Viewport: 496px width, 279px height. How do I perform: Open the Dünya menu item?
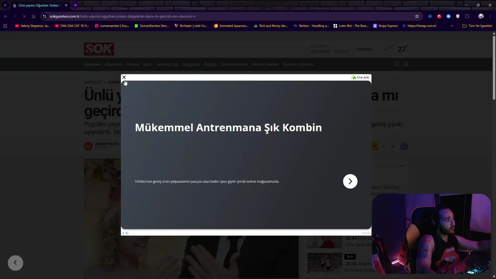pos(133,64)
